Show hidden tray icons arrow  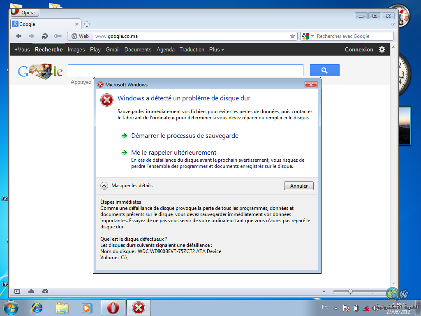pyautogui.click(x=336, y=308)
